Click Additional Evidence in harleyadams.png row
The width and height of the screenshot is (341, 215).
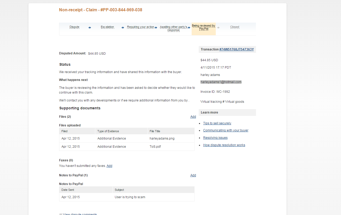click(112, 139)
